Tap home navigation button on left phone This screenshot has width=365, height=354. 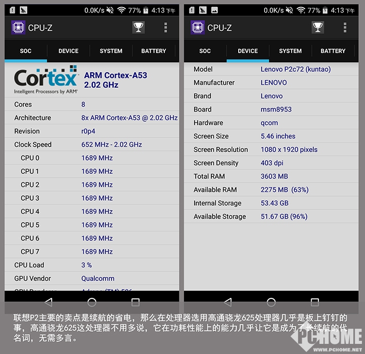point(92,302)
